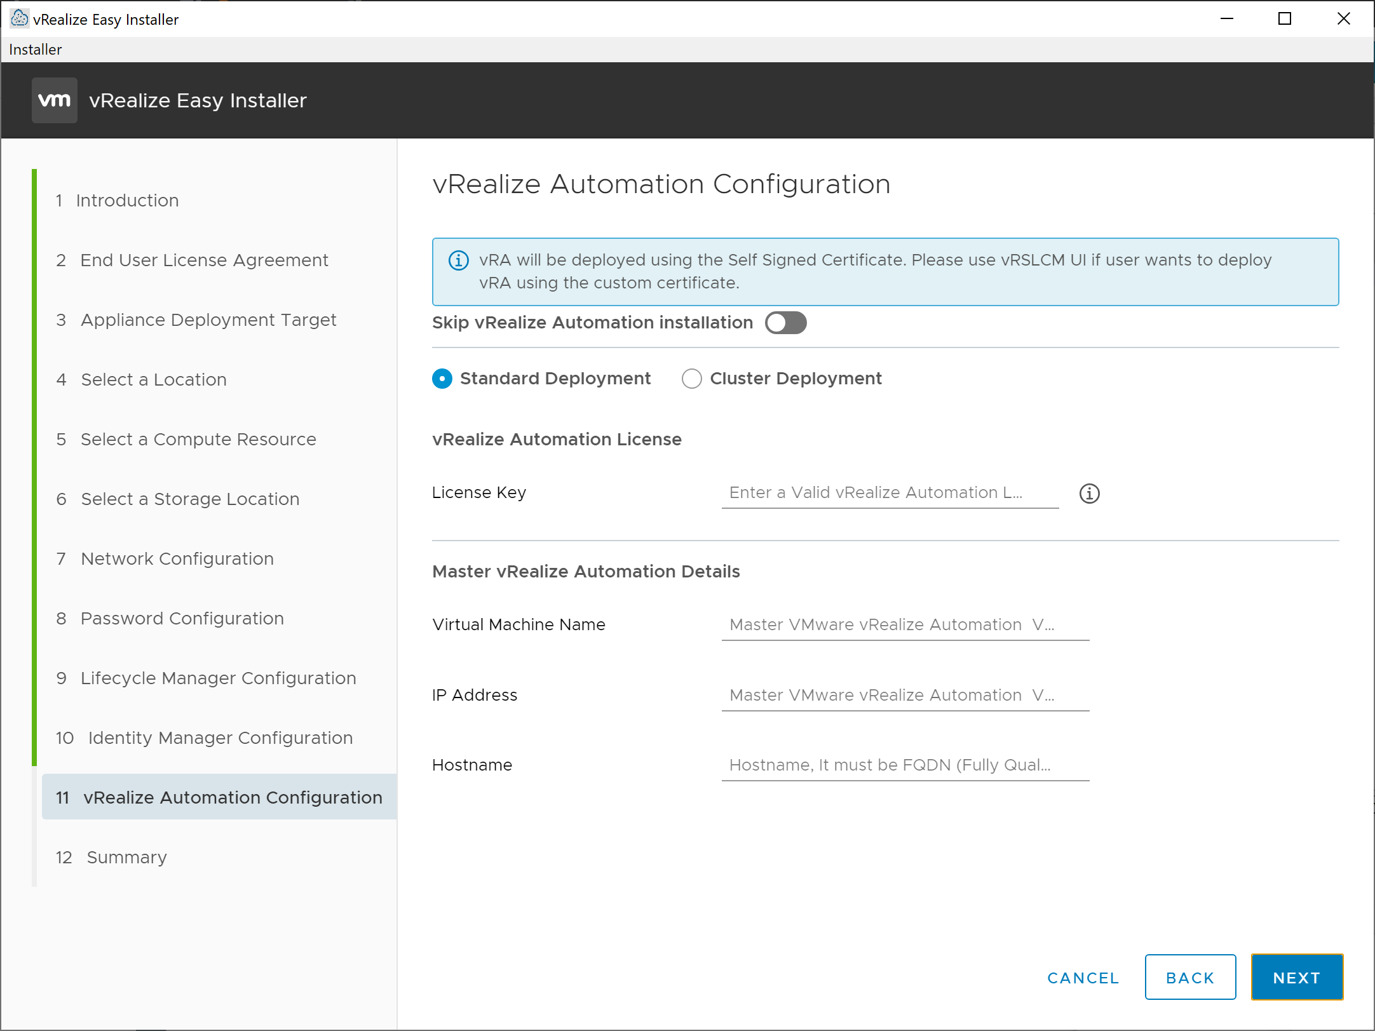Image resolution: width=1375 pixels, height=1031 pixels.
Task: Click the License Key info icon
Action: [x=1089, y=494]
